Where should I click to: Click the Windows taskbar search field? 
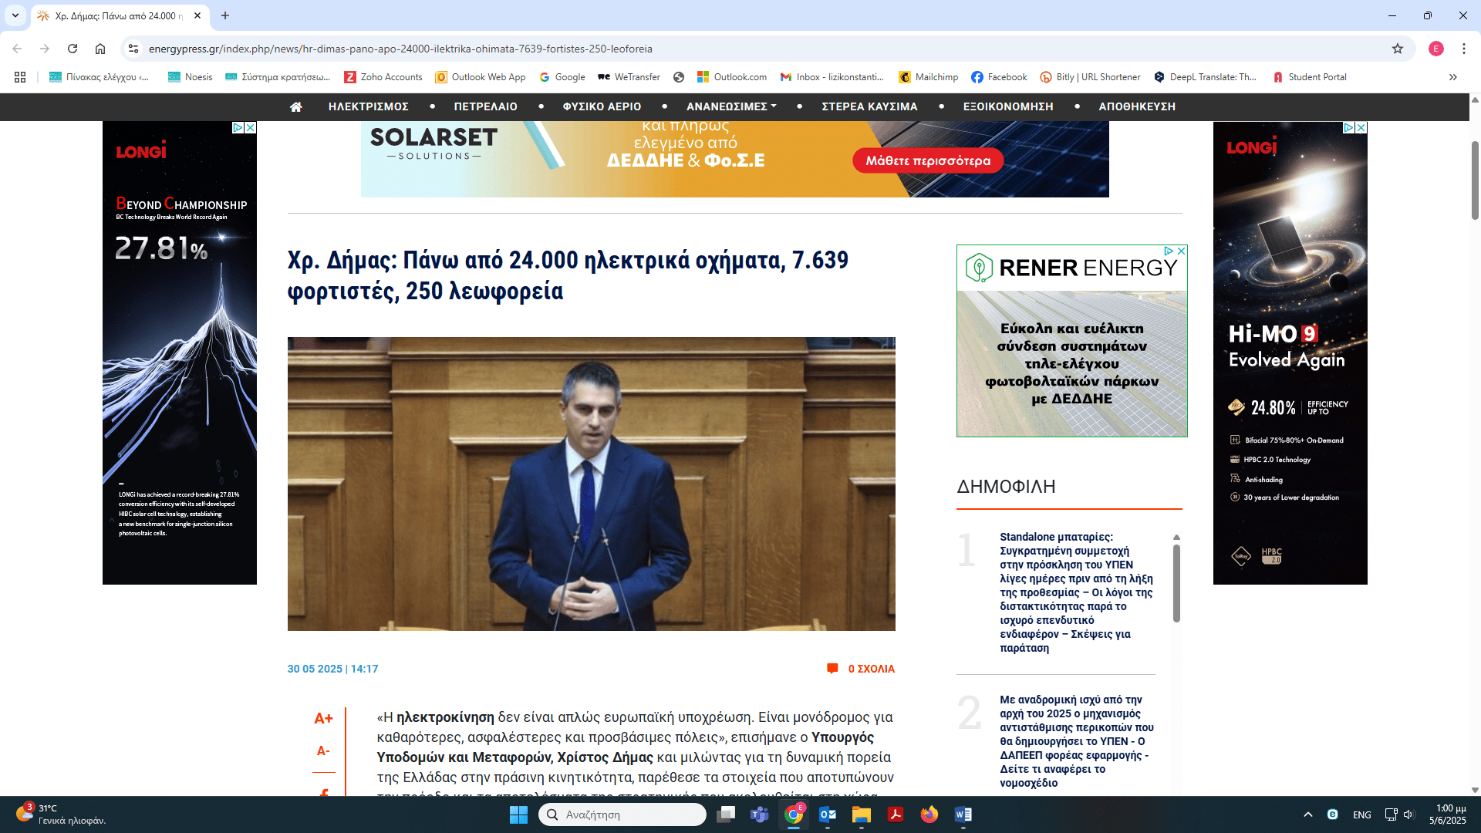click(x=622, y=814)
